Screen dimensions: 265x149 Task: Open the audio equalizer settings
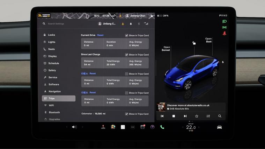(x=208, y=116)
